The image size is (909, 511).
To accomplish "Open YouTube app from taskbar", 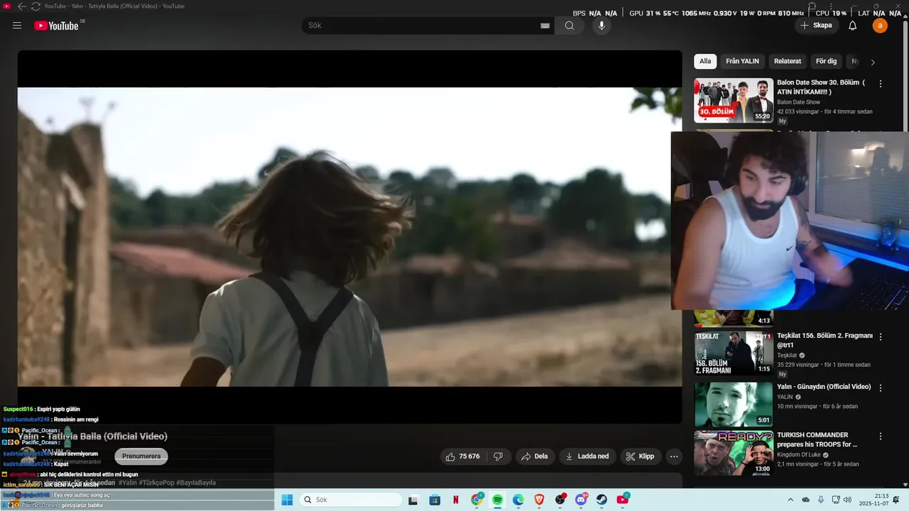I will [623, 500].
